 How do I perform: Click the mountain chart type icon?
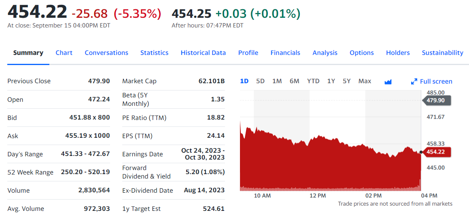click(x=388, y=82)
